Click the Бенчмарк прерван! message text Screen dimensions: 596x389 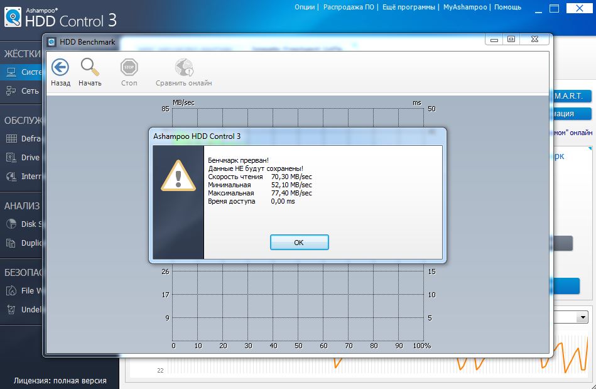coord(238,160)
